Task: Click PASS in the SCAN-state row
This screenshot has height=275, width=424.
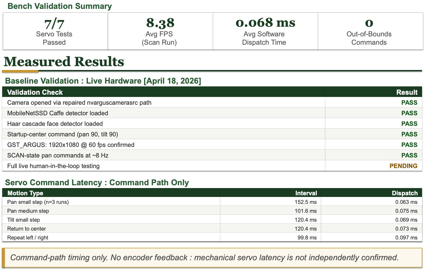Action: point(409,155)
